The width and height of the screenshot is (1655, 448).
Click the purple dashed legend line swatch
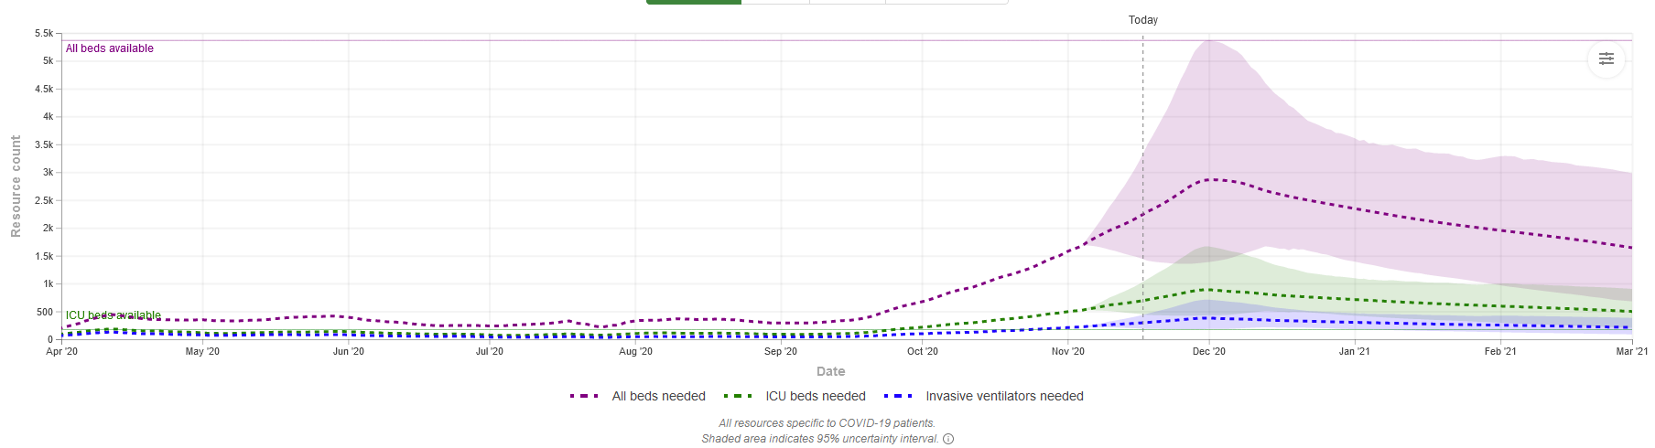[x=584, y=396]
